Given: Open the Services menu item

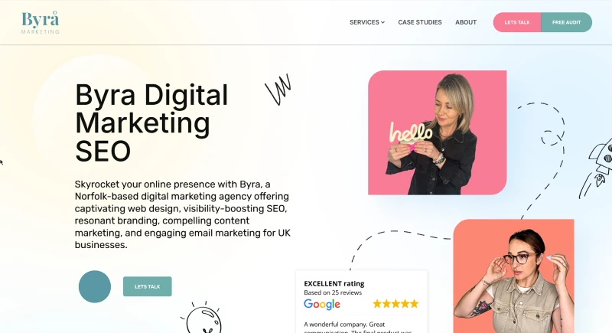Looking at the screenshot, I should (367, 22).
